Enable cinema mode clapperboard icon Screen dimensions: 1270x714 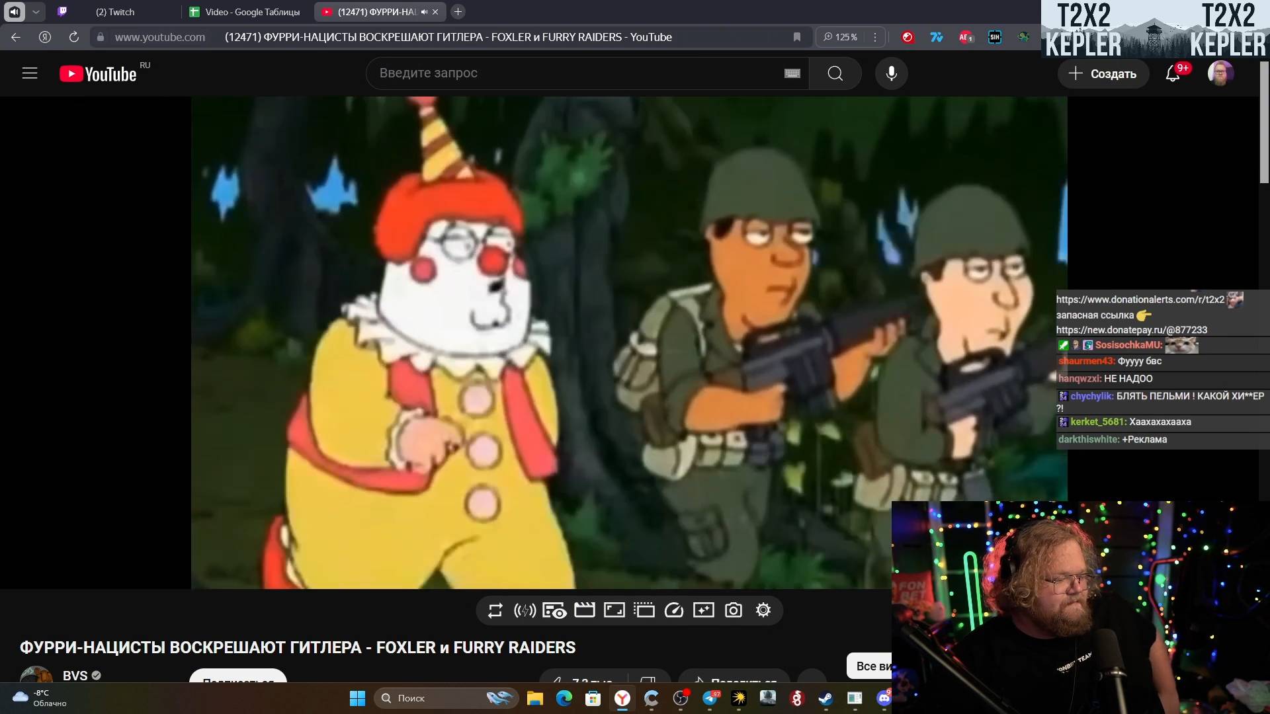pos(585,610)
